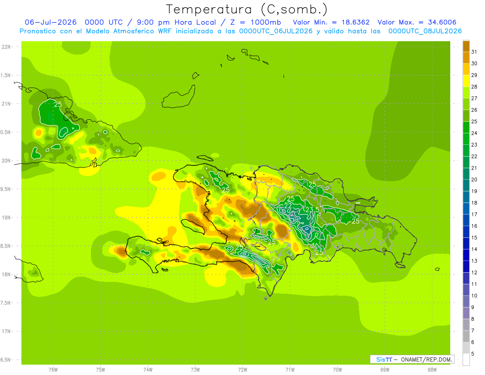Image resolution: width=485 pixels, height=375 pixels.
Task: Click the '12' value on the color legend
Action: pyautogui.click(x=474, y=273)
